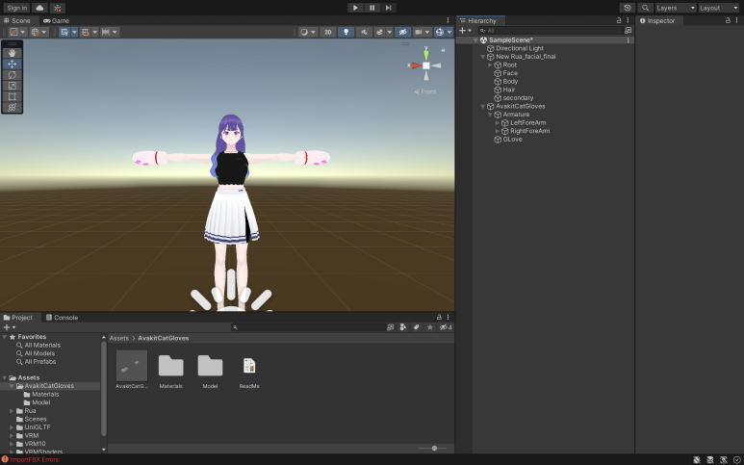Select the Scale tool

tap(12, 86)
